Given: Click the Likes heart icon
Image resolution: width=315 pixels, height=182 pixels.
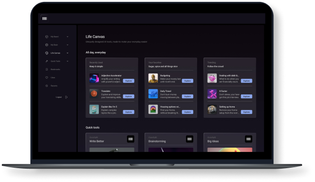Looking at the screenshot, I should (x=47, y=78).
